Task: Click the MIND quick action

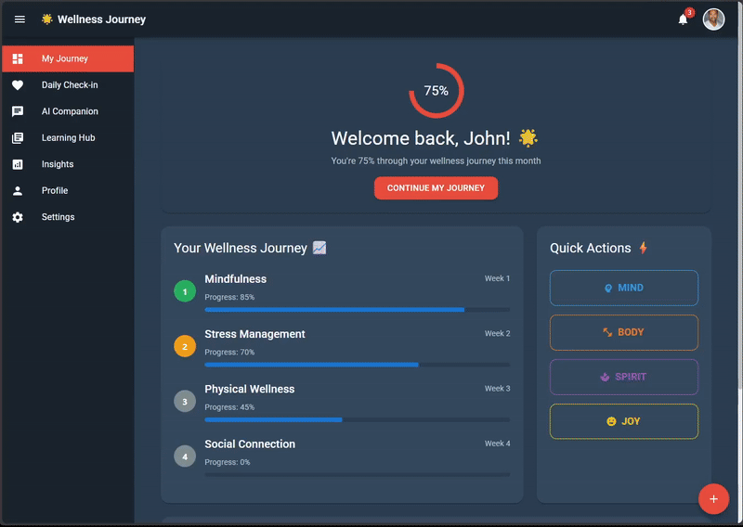Action: pyautogui.click(x=623, y=288)
